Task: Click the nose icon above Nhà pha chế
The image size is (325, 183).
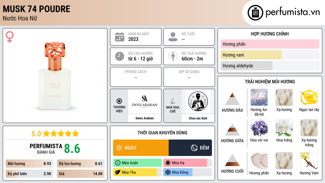Action: [172, 101]
